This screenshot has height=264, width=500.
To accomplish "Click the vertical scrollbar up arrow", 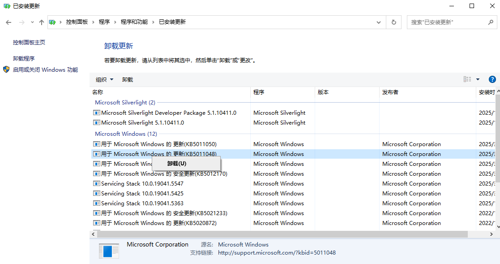I will click(498, 91).
